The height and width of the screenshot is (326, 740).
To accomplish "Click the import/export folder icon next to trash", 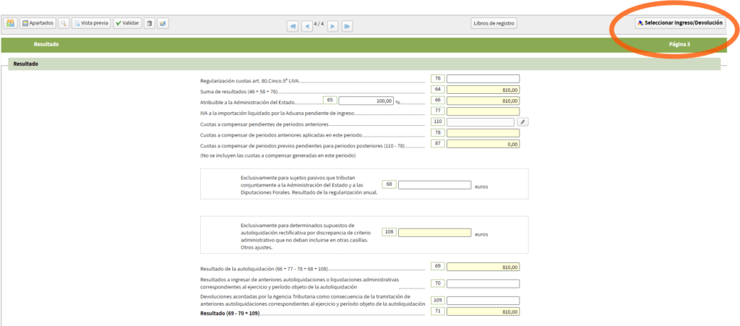I will point(163,23).
